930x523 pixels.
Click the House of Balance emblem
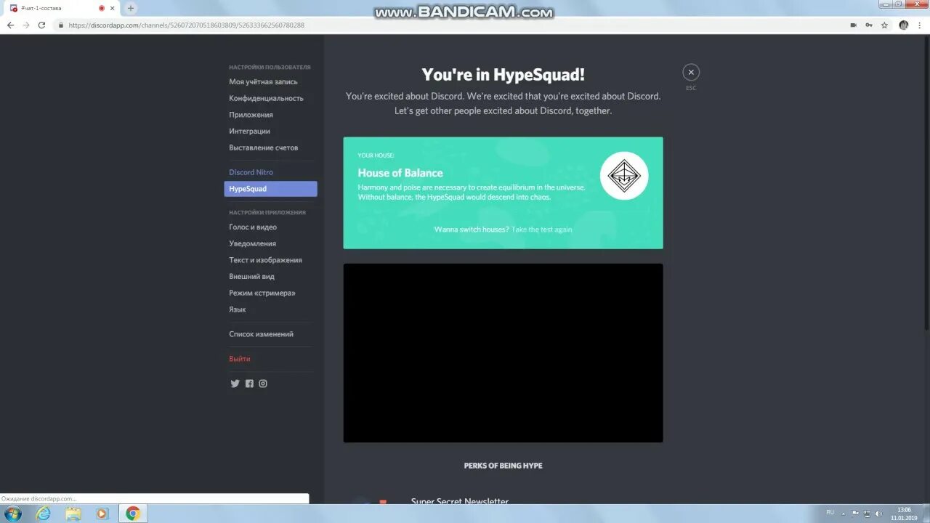click(x=624, y=176)
